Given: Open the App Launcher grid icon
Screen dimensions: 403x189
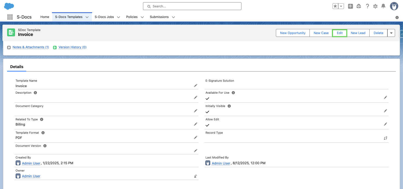Looking at the screenshot, I should click(x=10, y=17).
